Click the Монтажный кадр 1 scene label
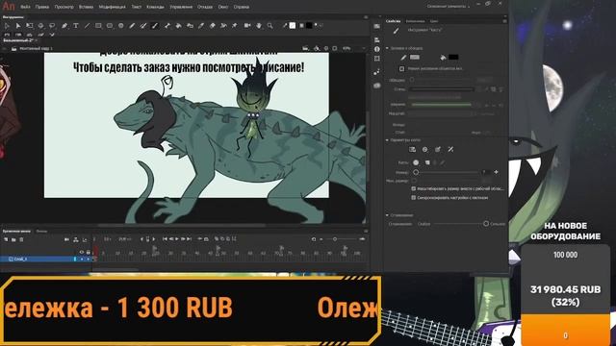616x346 pixels. tap(36, 49)
